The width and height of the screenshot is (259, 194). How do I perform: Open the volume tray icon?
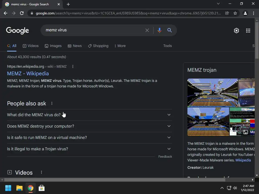235,188
